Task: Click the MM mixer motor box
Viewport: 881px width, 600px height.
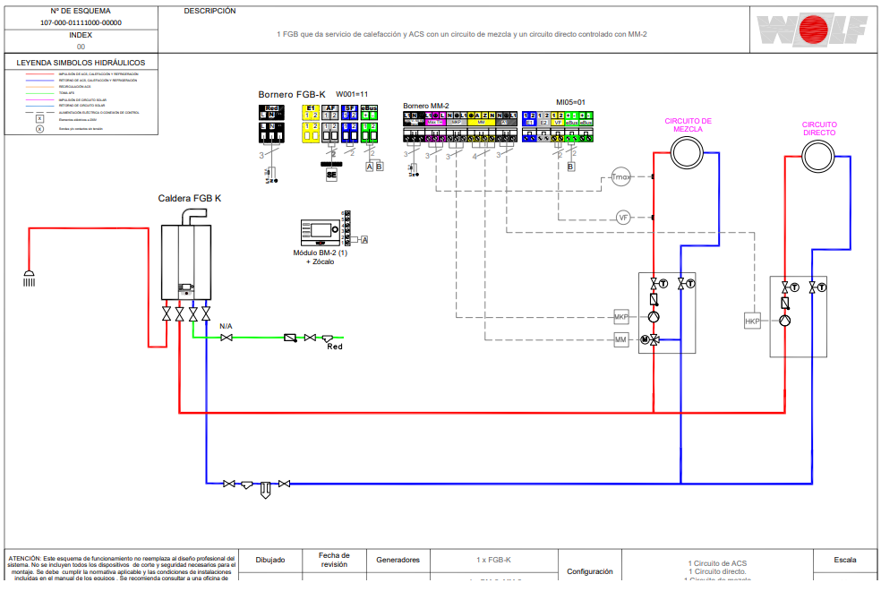Action: [620, 339]
